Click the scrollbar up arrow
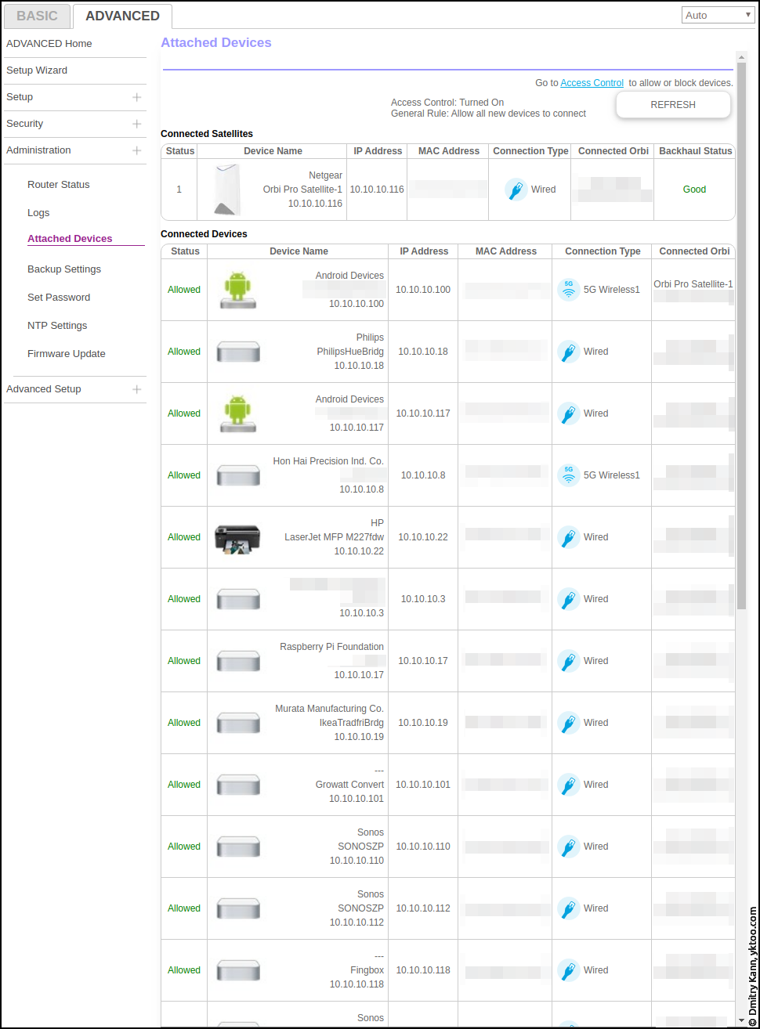Screen dimensions: 760x1029 (741, 56)
